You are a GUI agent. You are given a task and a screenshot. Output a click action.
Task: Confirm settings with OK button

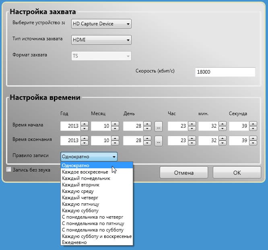click(237, 173)
